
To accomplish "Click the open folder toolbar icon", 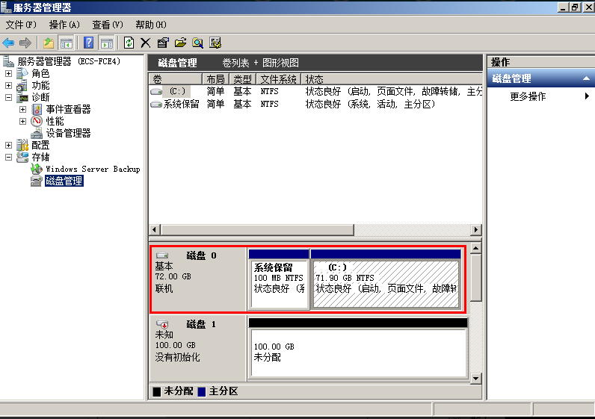I will (x=180, y=43).
